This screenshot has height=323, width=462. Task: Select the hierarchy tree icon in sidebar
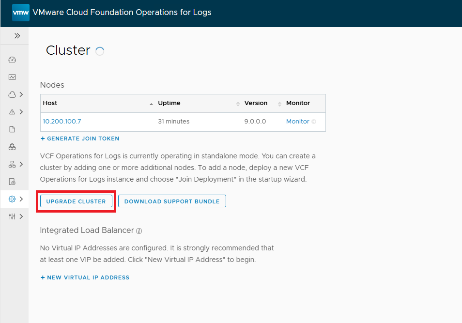[13, 164]
